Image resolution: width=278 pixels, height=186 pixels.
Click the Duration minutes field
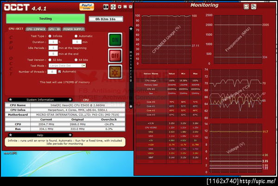pos(77,42)
